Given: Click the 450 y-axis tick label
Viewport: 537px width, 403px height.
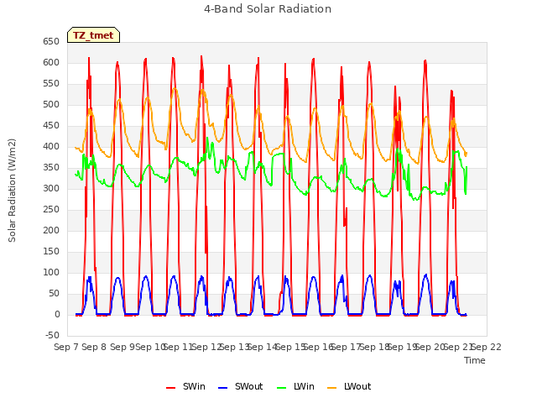Looking at the screenshot, I should [x=51, y=126].
